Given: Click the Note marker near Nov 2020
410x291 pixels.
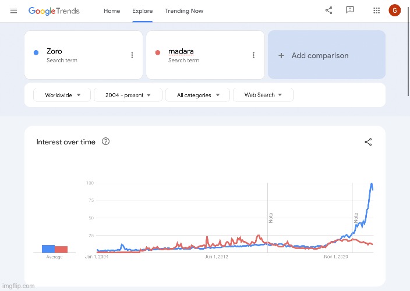Looking at the screenshot, I should coord(356,218).
